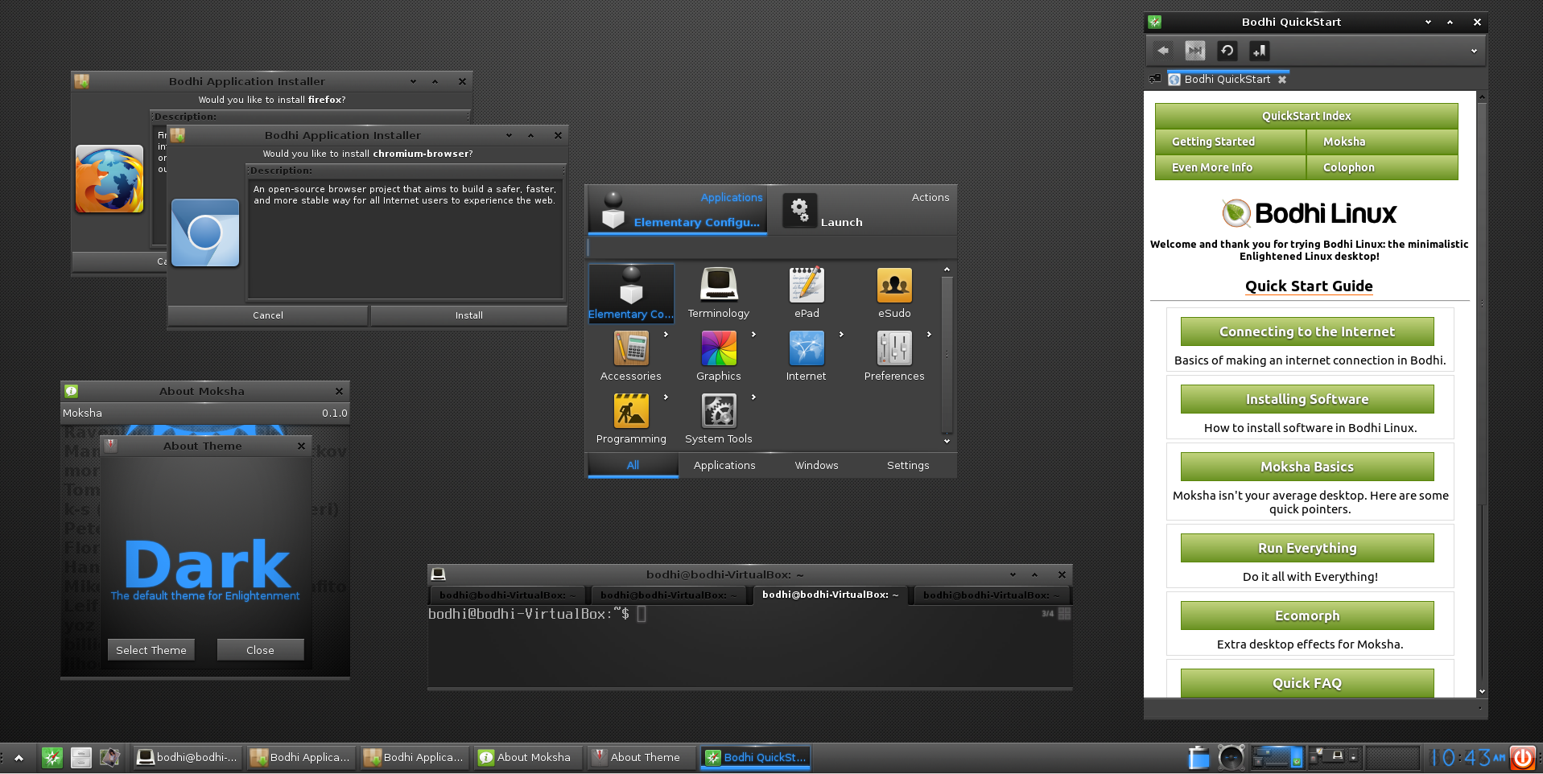The width and height of the screenshot is (1543, 774).
Task: Click Getting Started in QuickStart Index
Action: [1230, 142]
